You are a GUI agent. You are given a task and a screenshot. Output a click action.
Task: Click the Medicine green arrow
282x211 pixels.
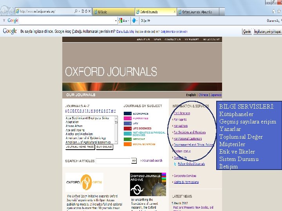coord(128,139)
